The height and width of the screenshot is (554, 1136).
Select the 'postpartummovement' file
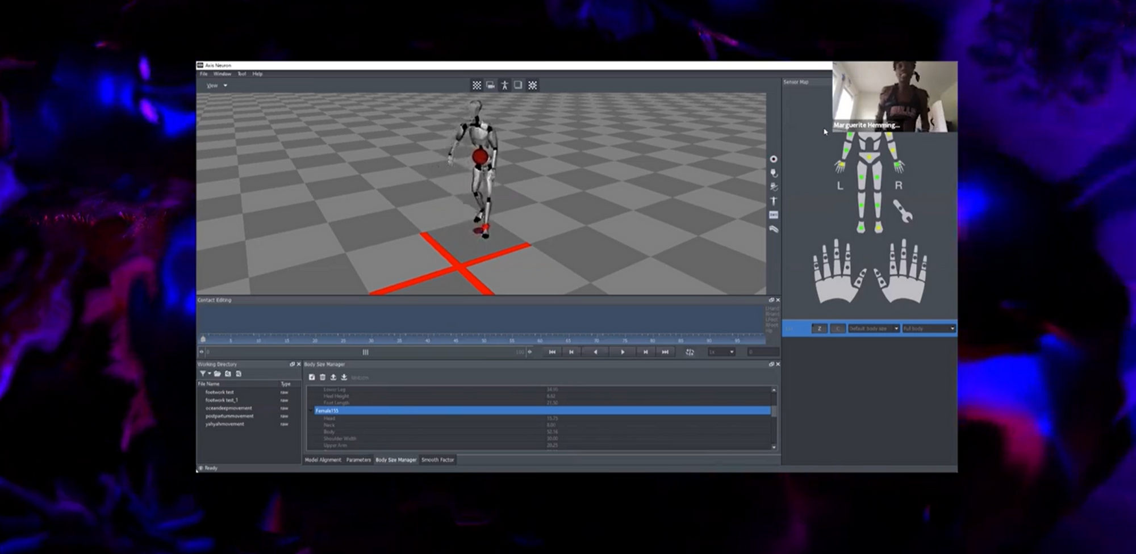click(229, 416)
